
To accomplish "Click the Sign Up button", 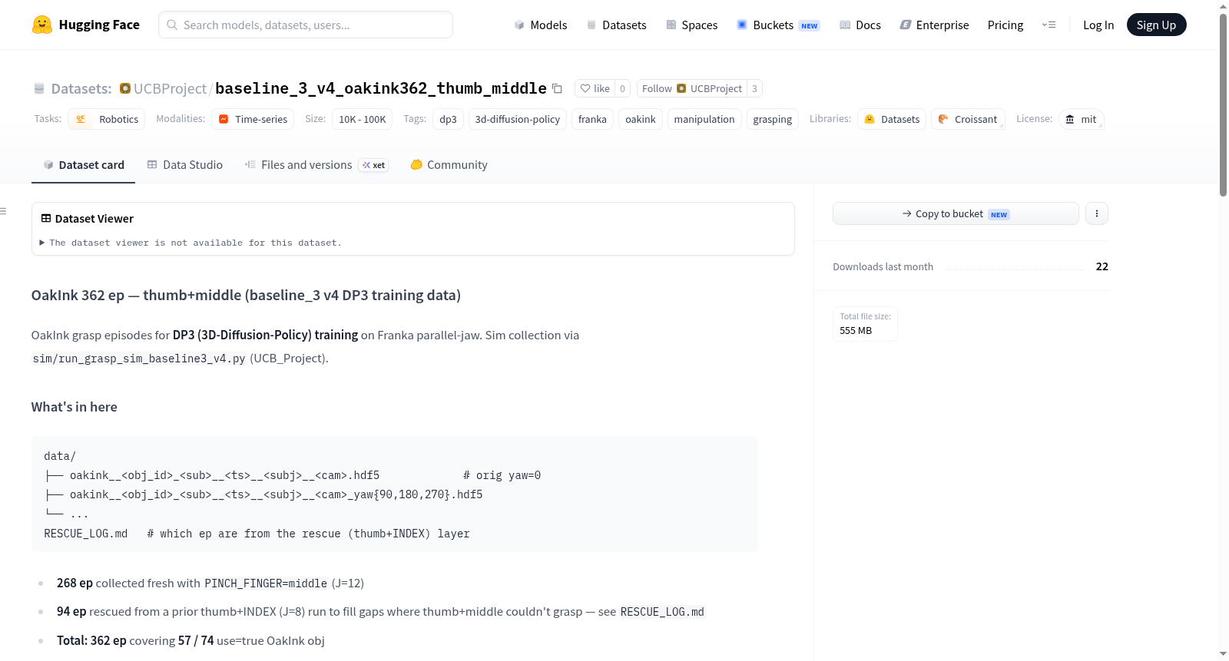I will (x=1156, y=25).
